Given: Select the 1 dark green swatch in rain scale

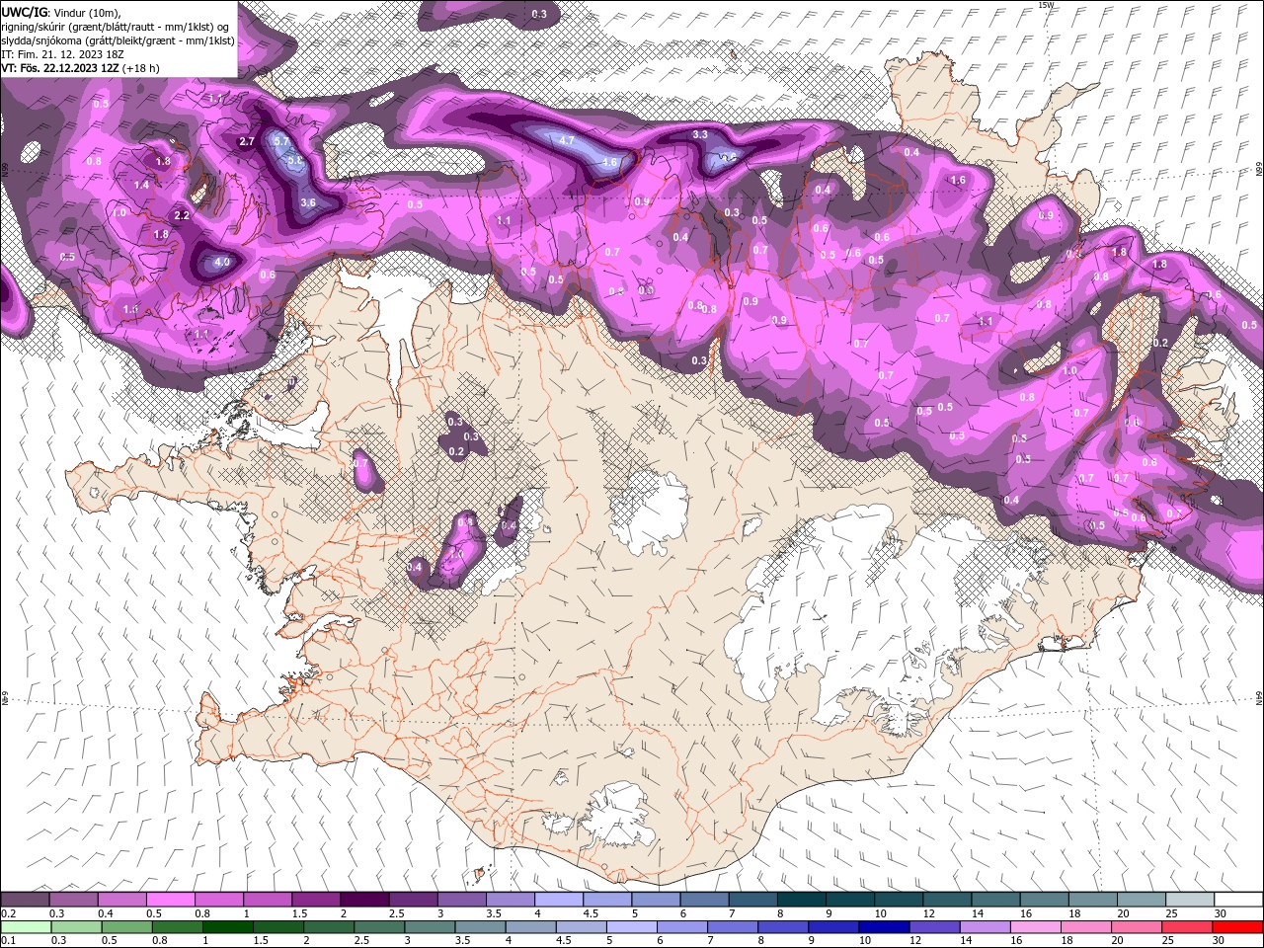Looking at the screenshot, I should (x=228, y=927).
